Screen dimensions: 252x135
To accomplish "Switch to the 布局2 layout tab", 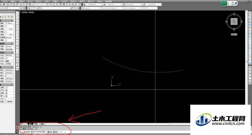I will 42,124.
